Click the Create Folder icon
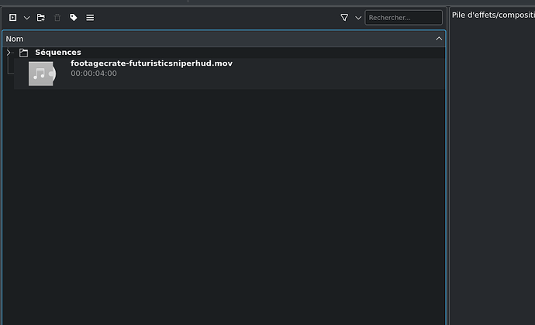Screen dimensions: 535x325 pyautogui.click(x=41, y=17)
